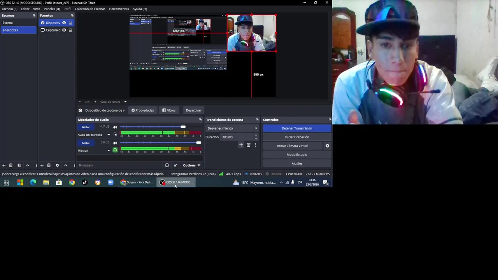Open the audio mixer Options dropdown
The image size is (498, 280).
click(x=191, y=165)
